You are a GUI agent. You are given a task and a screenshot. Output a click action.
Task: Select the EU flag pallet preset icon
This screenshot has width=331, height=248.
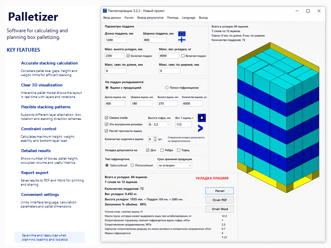[182, 34]
